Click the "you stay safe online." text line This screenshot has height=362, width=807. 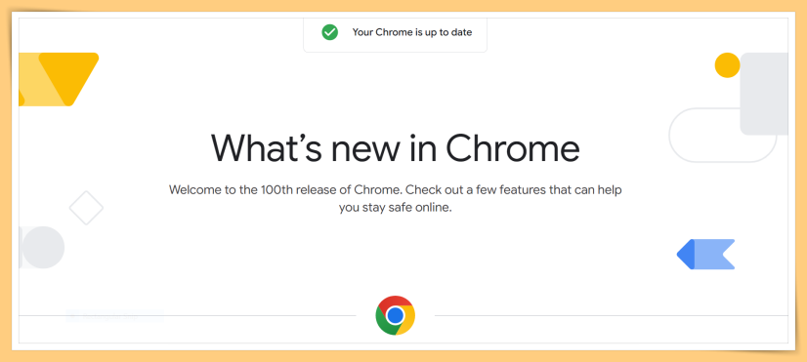[x=396, y=208]
